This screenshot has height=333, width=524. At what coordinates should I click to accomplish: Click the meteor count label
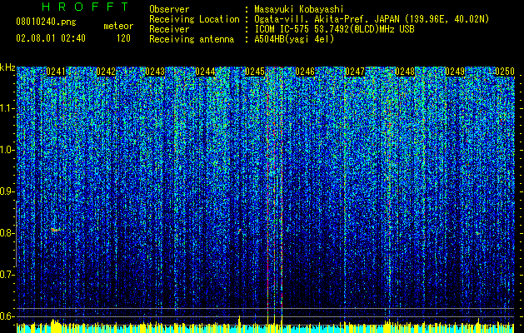click(x=118, y=26)
